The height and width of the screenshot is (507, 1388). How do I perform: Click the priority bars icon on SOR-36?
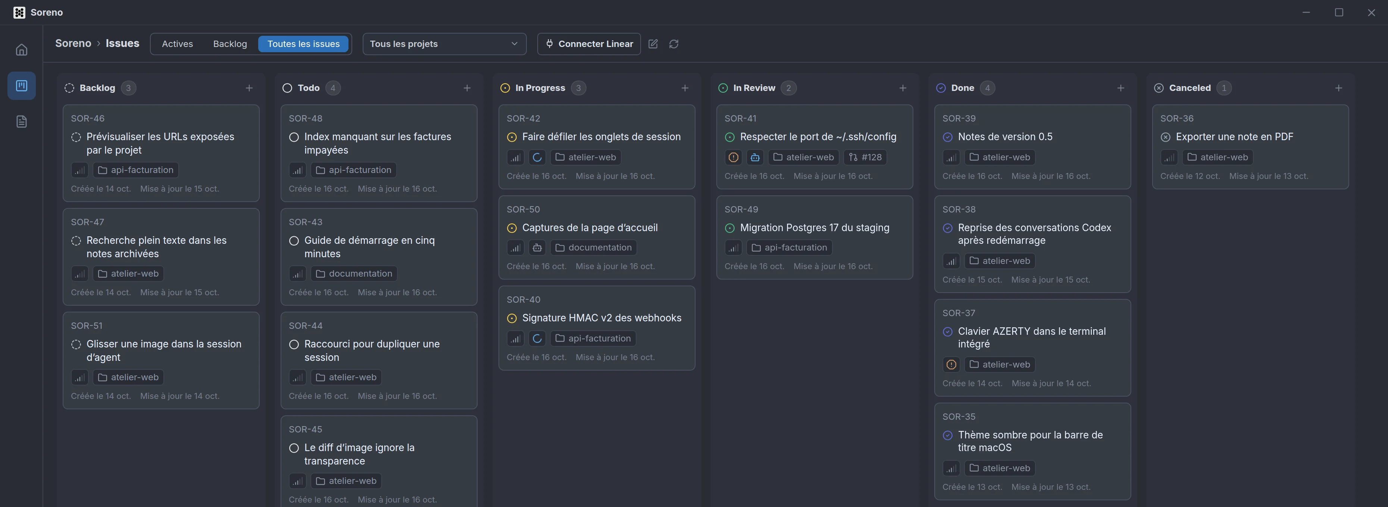[1169, 157]
